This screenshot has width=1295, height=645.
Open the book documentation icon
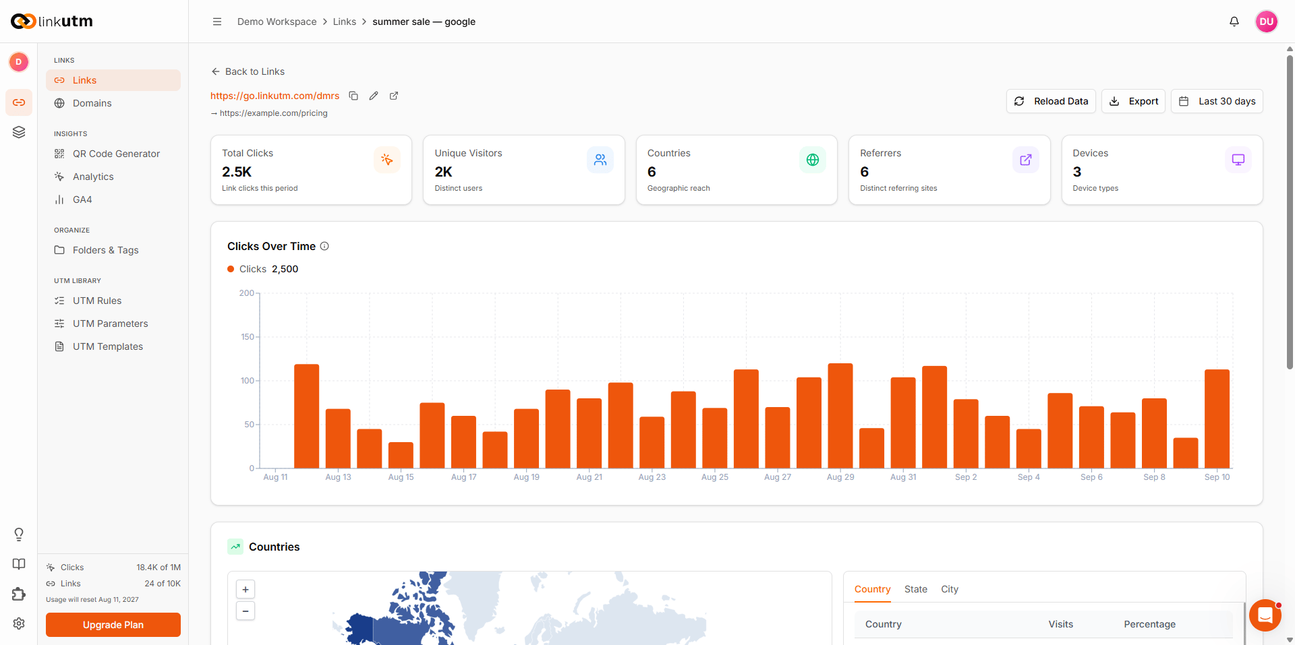click(x=19, y=564)
